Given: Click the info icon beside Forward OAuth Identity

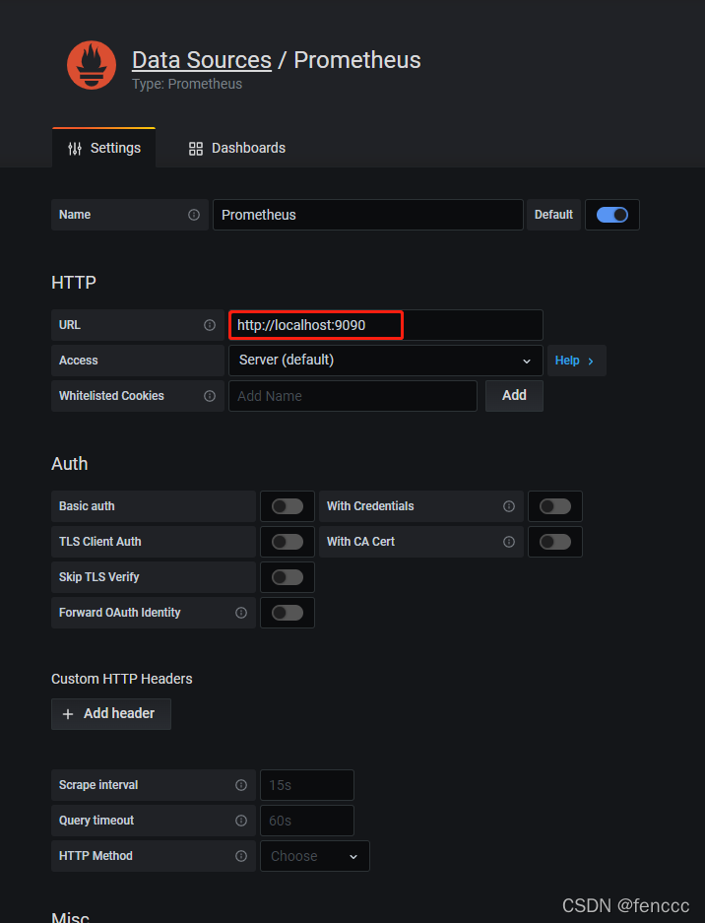Looking at the screenshot, I should (x=241, y=613).
